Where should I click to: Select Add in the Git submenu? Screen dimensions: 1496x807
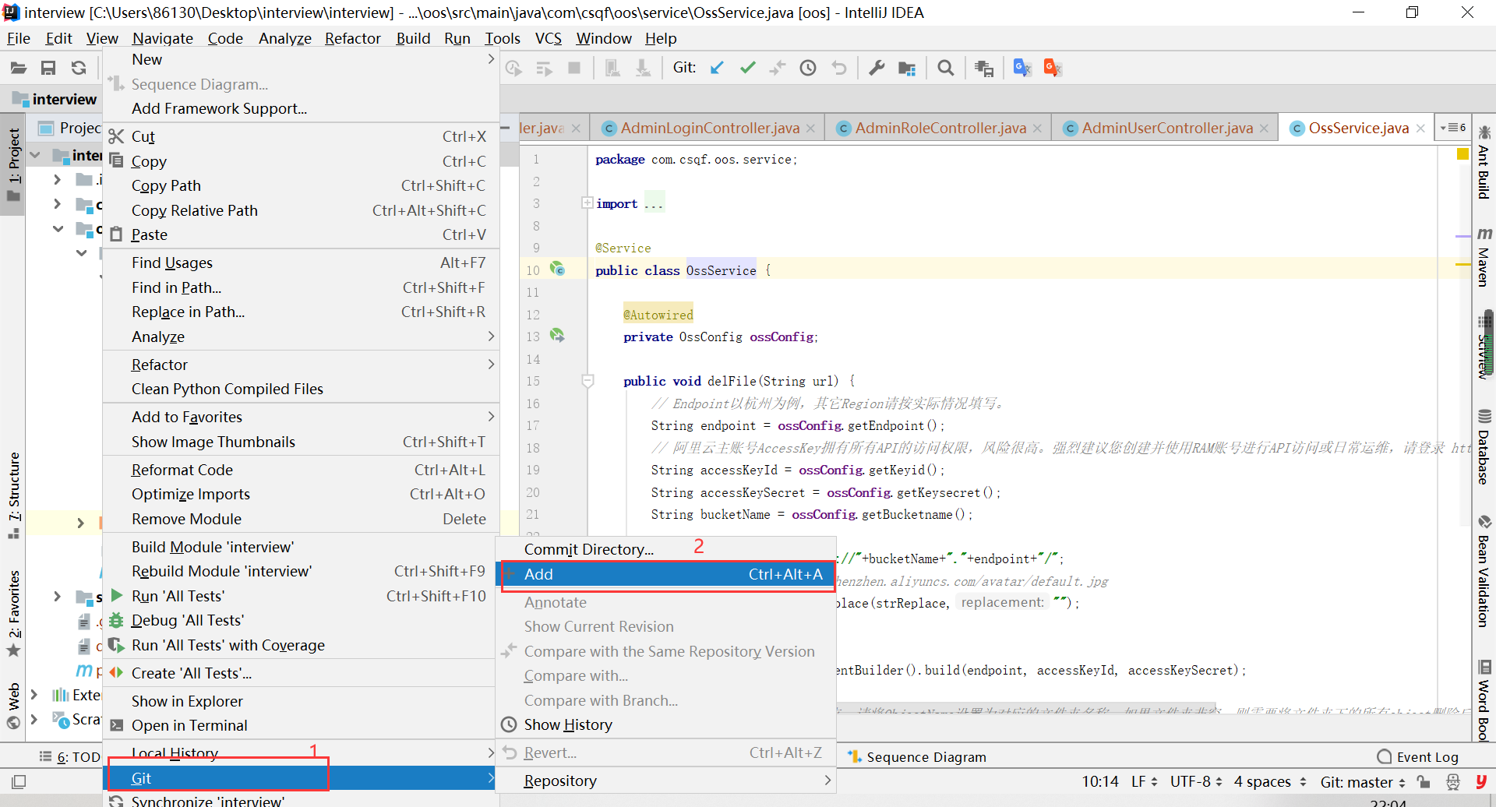point(667,574)
